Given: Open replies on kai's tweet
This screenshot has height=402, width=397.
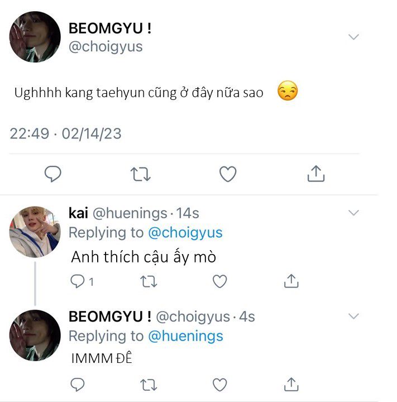Looking at the screenshot, I should 78,281.
